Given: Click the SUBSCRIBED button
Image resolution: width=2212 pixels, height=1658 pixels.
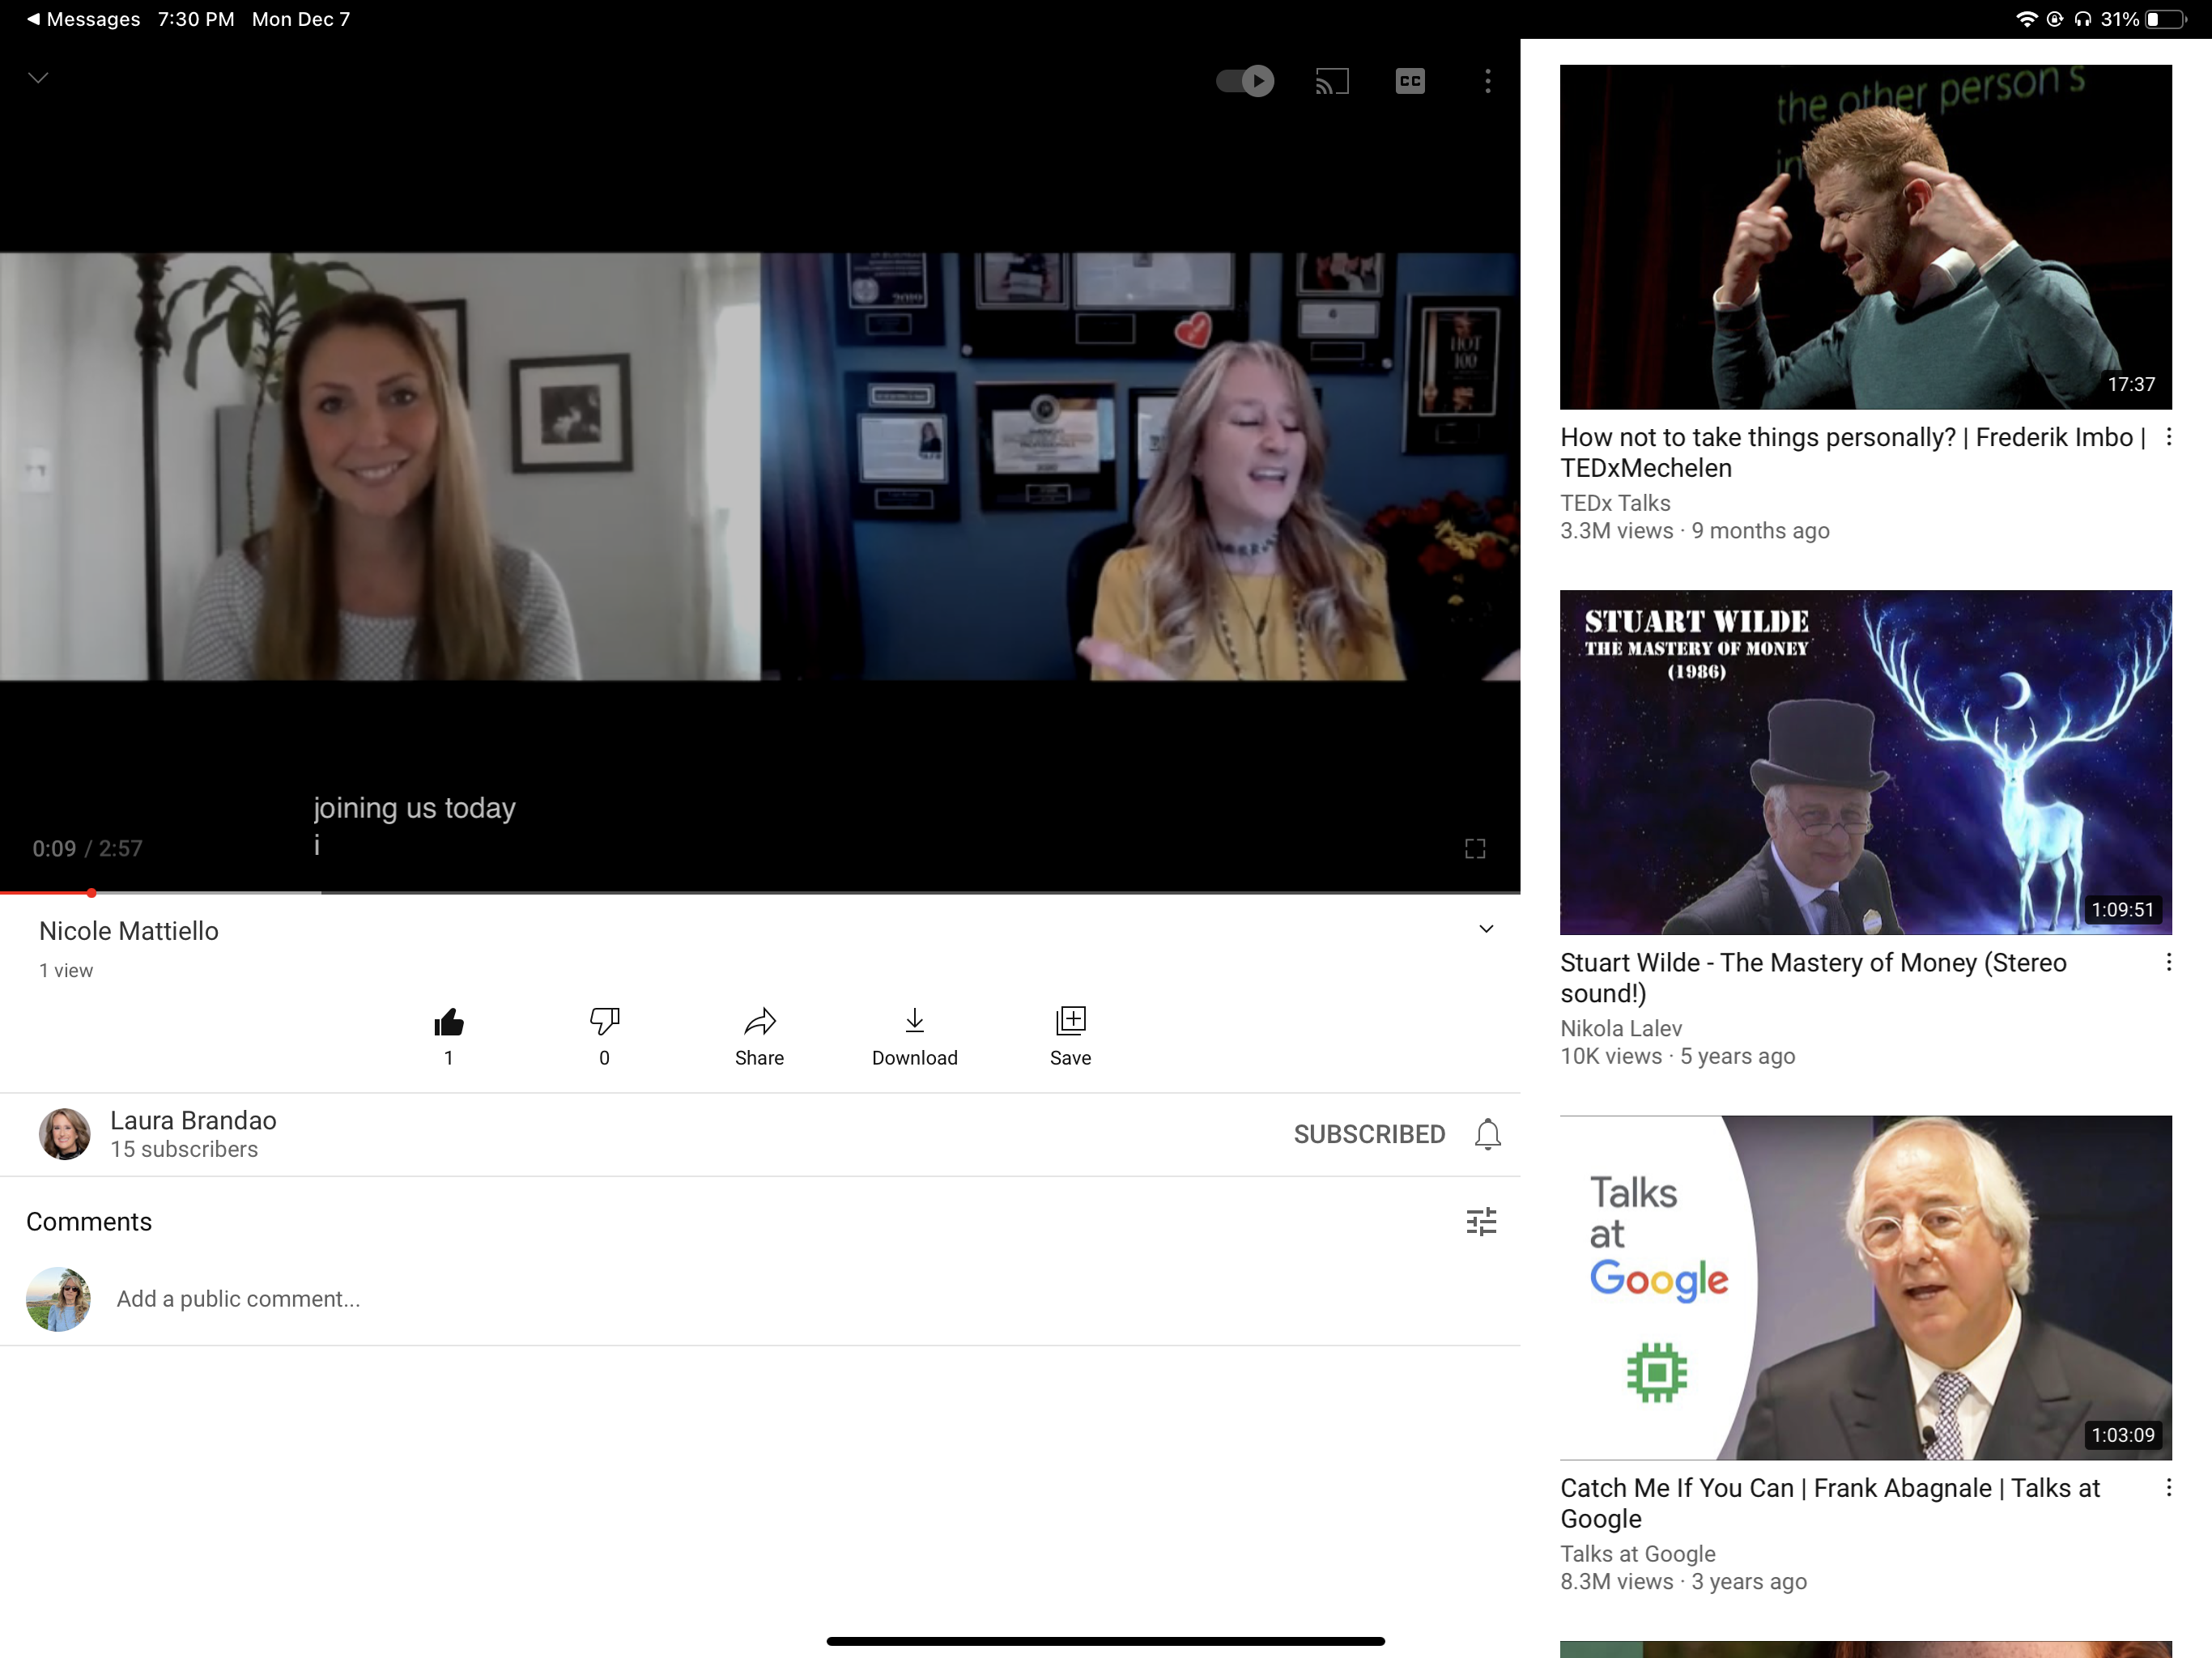Looking at the screenshot, I should tap(1369, 1134).
